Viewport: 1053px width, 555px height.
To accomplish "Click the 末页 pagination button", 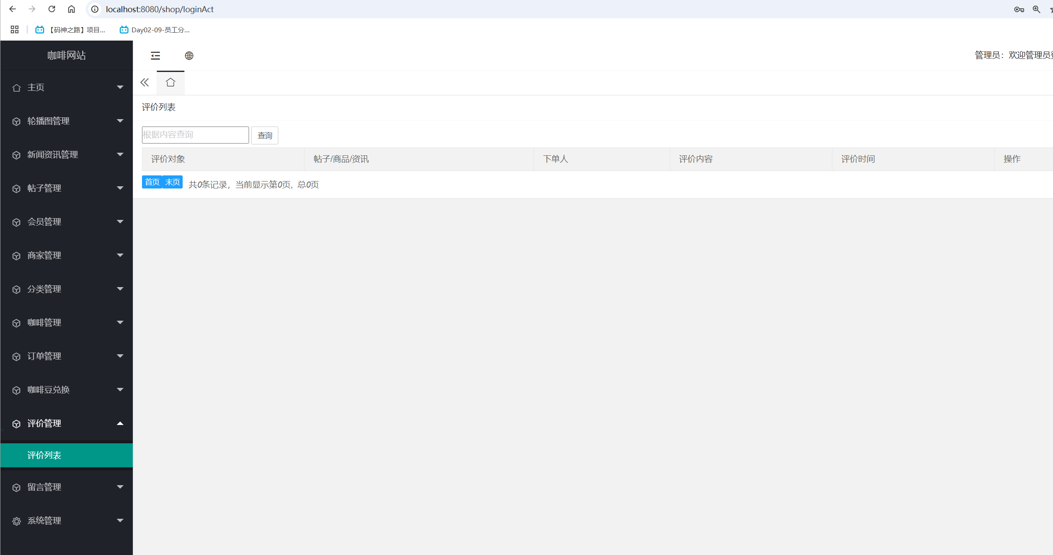I will (173, 182).
